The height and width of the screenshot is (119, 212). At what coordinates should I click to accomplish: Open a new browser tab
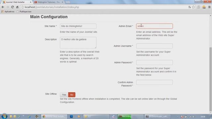coord(68,2)
